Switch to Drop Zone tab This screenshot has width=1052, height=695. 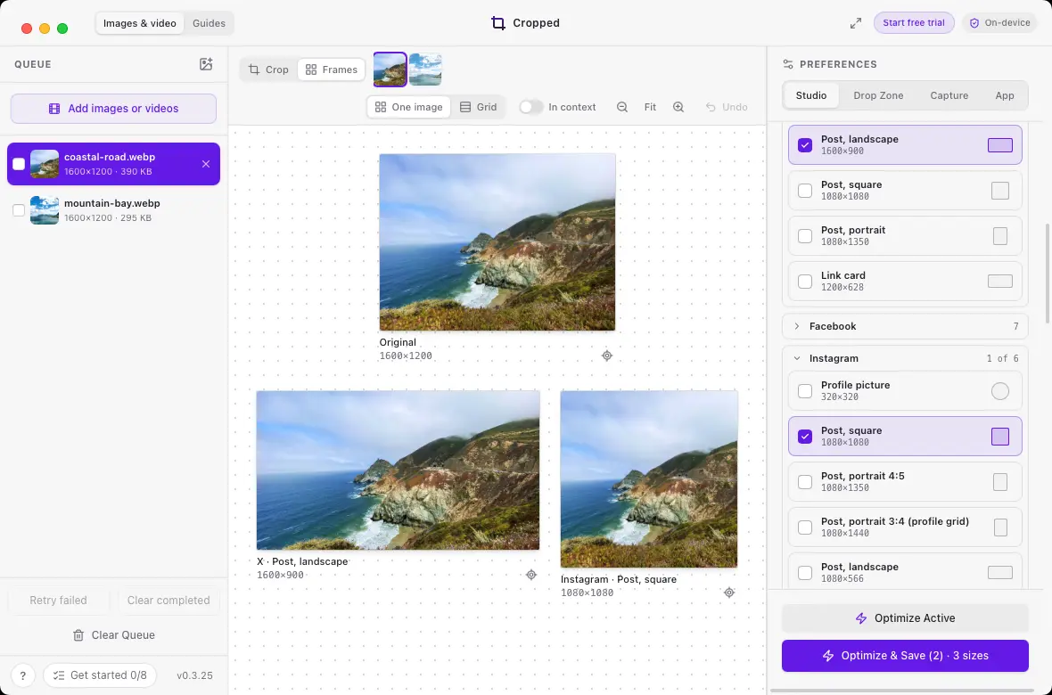877,95
